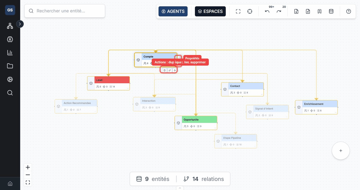Expand the collapsed sidebar with the chevron
This screenshot has height=190, width=360.
click(x=20, y=24)
